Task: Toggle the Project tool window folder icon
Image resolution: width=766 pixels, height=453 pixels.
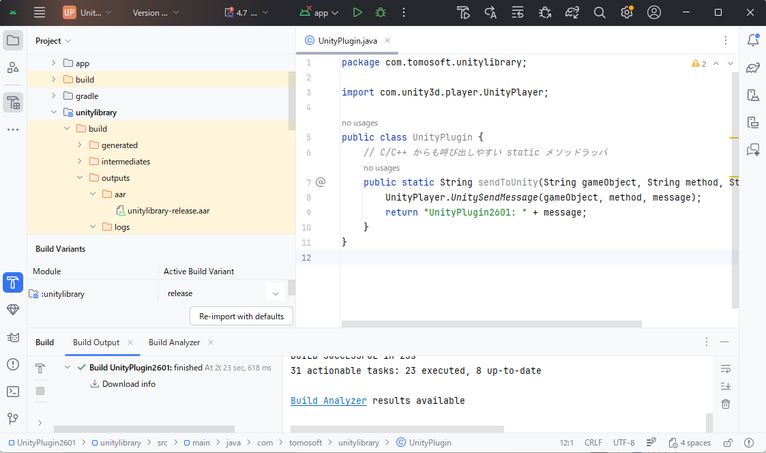Action: 13,40
